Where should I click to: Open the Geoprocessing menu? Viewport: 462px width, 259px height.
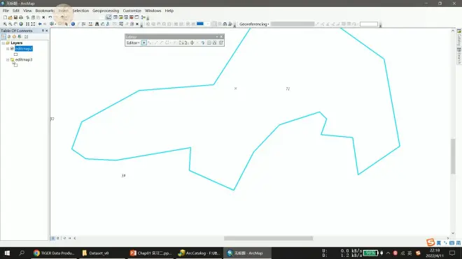(x=106, y=10)
